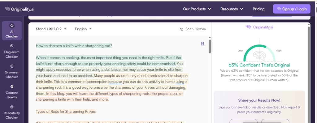The width and height of the screenshot is (317, 123).
Task: Expand the Our Products menu
Action: pos(197,9)
